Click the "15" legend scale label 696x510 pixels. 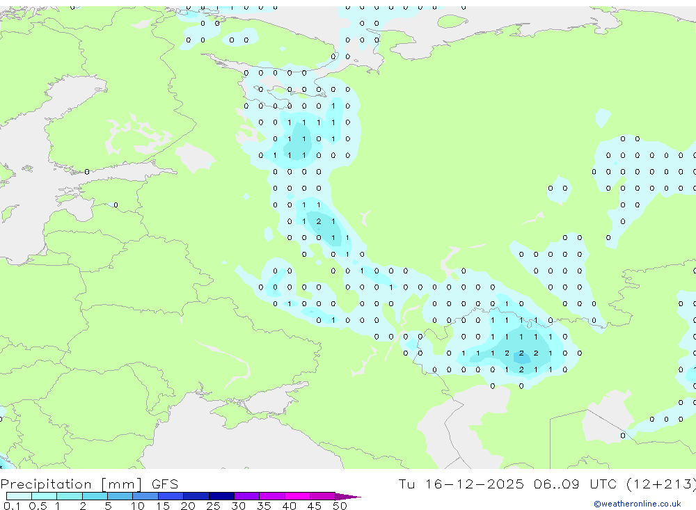pos(163,506)
